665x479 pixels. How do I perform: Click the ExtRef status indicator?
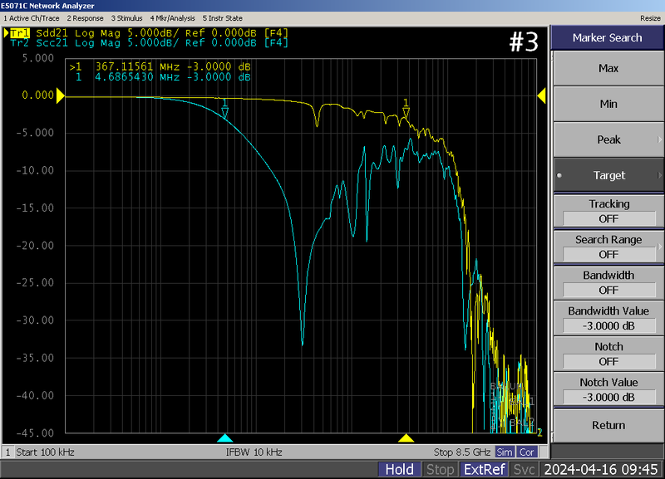tap(484, 469)
